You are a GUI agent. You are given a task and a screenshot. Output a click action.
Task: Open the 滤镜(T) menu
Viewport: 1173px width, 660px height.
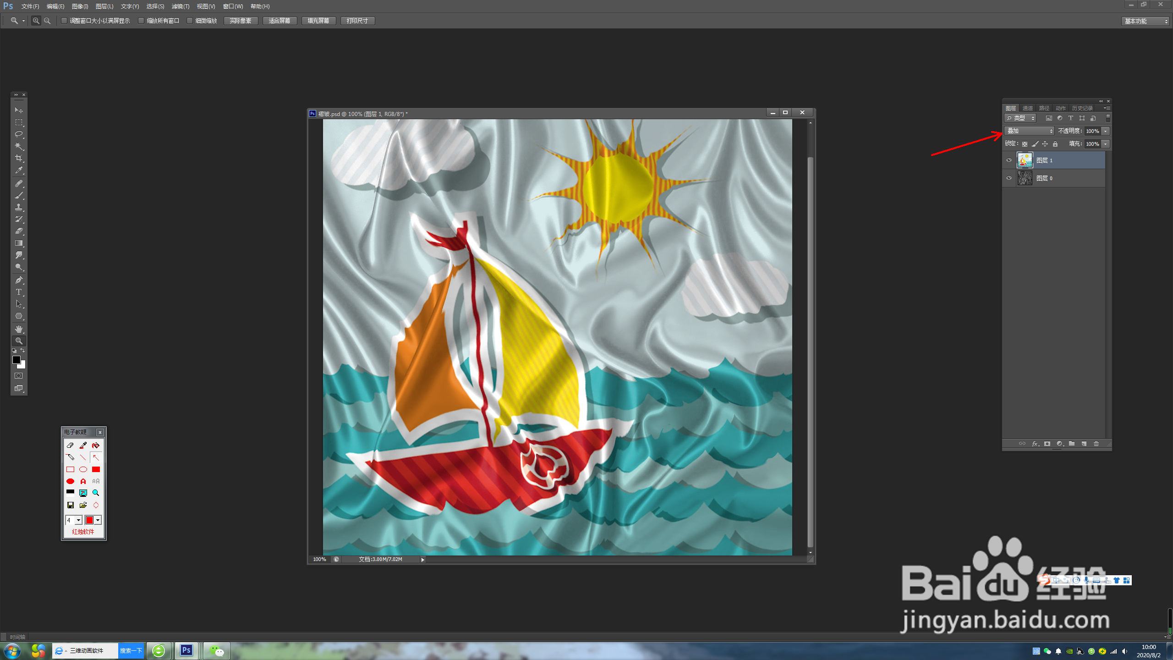pyautogui.click(x=180, y=6)
